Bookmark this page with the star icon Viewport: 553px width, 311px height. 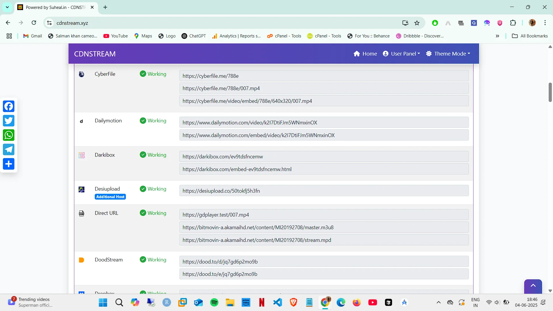[x=417, y=23]
